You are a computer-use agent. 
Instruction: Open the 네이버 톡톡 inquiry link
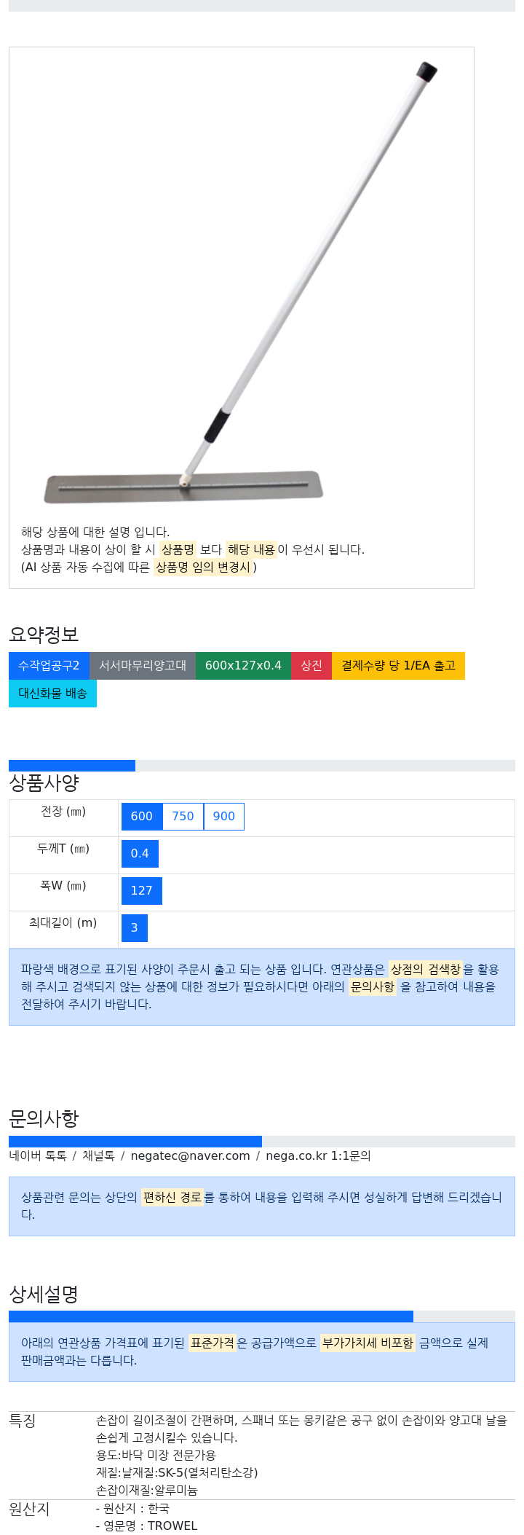[x=38, y=1156]
